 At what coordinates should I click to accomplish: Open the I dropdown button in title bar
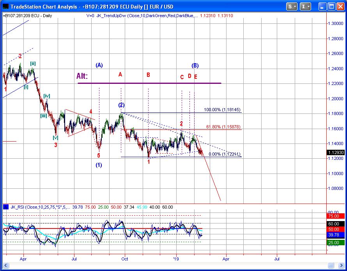305,7
